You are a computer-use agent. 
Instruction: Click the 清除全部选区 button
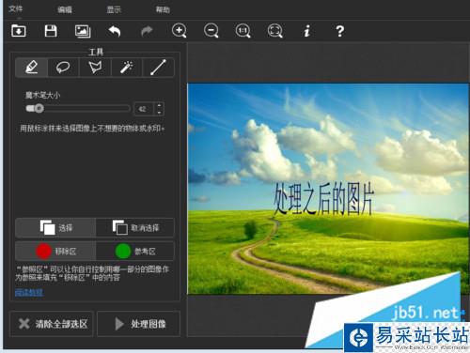[x=52, y=324]
